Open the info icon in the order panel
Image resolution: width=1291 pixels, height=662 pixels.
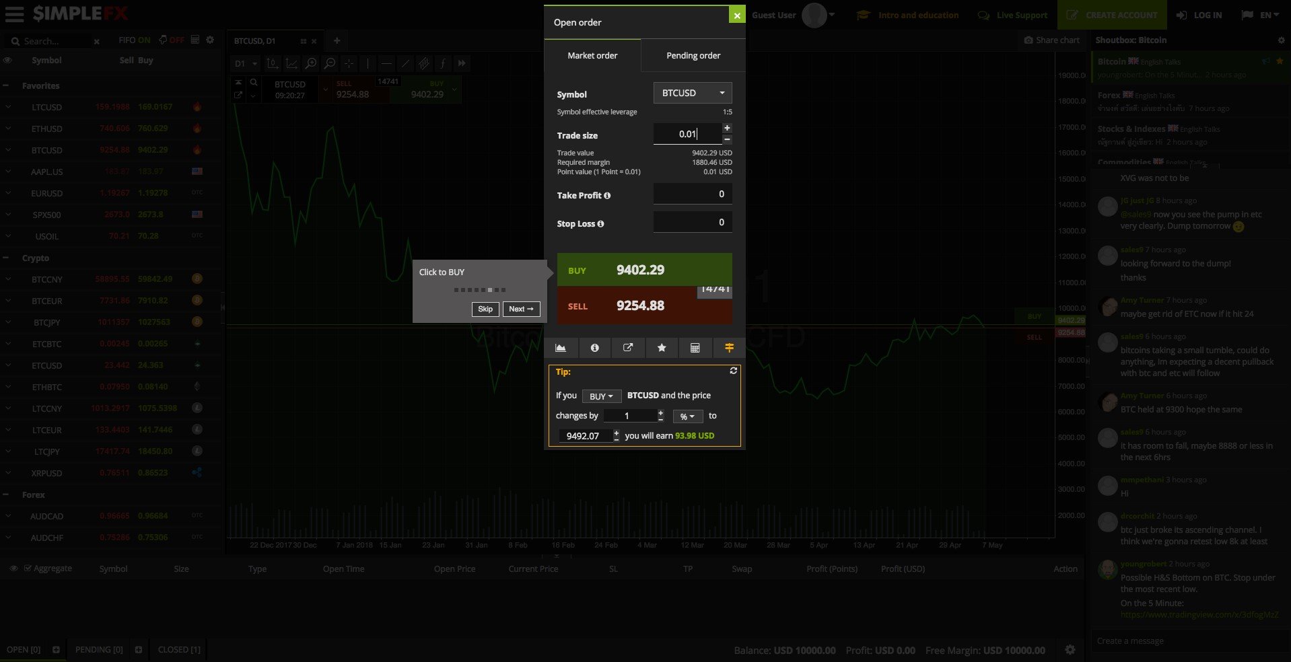pos(594,348)
